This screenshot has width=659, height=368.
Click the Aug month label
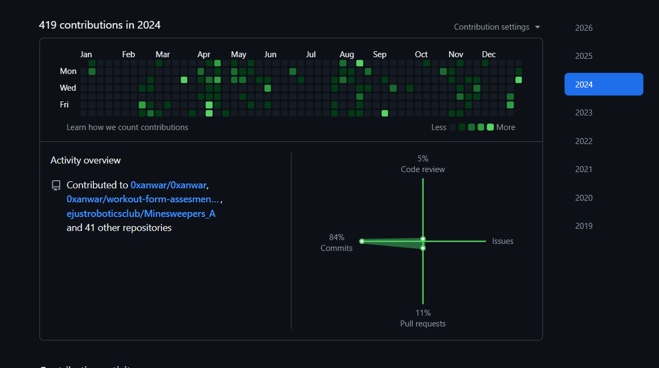pyautogui.click(x=347, y=54)
